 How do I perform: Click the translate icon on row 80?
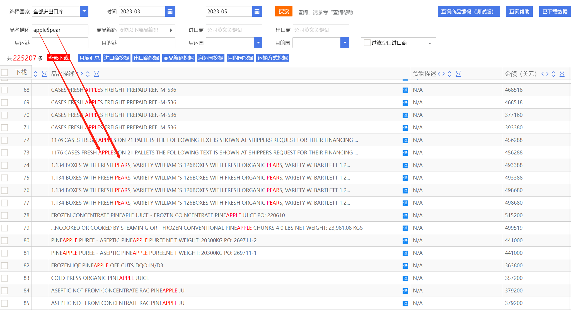tap(405, 241)
